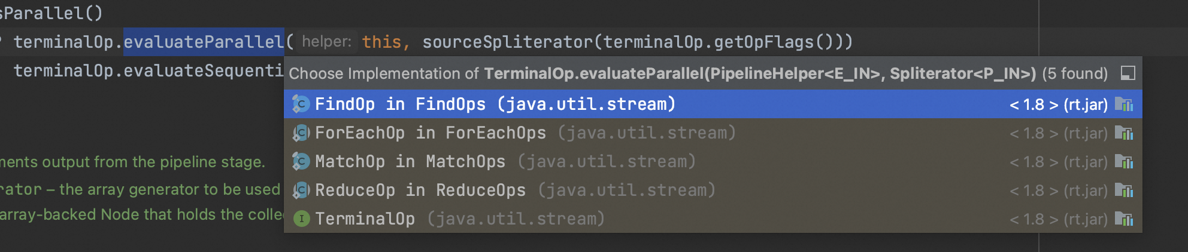1188x252 pixels.
Task: Click the ForEachOp class icon
Action: [x=301, y=133]
